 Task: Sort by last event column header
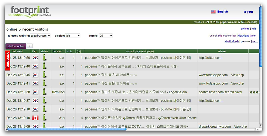(x=17, y=51)
